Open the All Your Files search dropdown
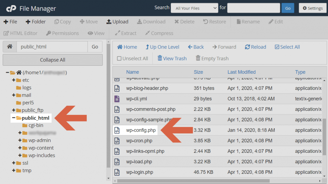The width and height of the screenshot is (328, 184). click(x=194, y=8)
